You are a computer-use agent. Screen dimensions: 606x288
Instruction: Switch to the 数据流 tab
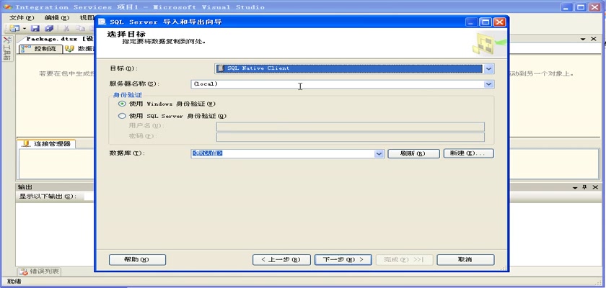79,49
